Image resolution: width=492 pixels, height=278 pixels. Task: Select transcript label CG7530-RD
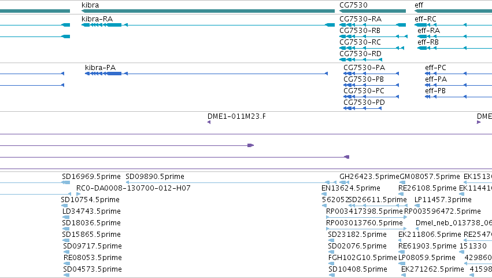point(361,54)
